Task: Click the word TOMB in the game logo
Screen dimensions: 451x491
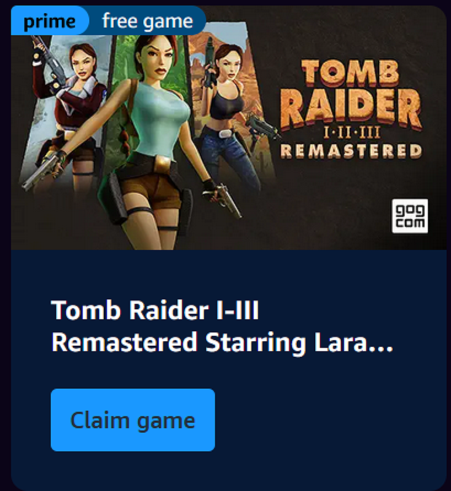Action: pos(350,73)
